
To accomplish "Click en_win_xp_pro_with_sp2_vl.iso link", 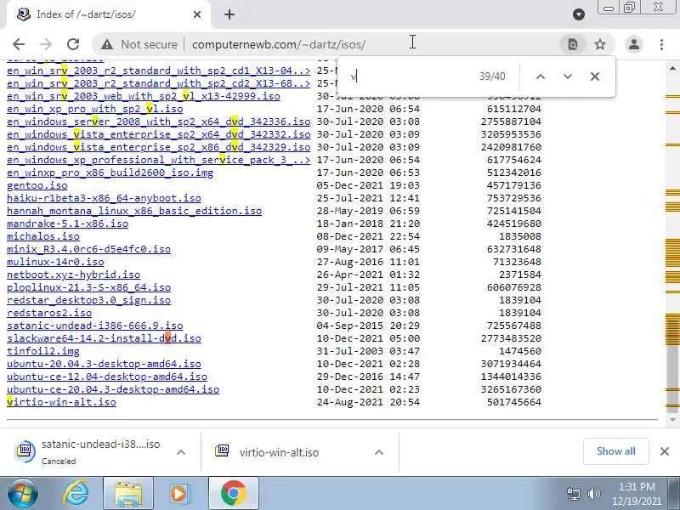I will point(95,109).
